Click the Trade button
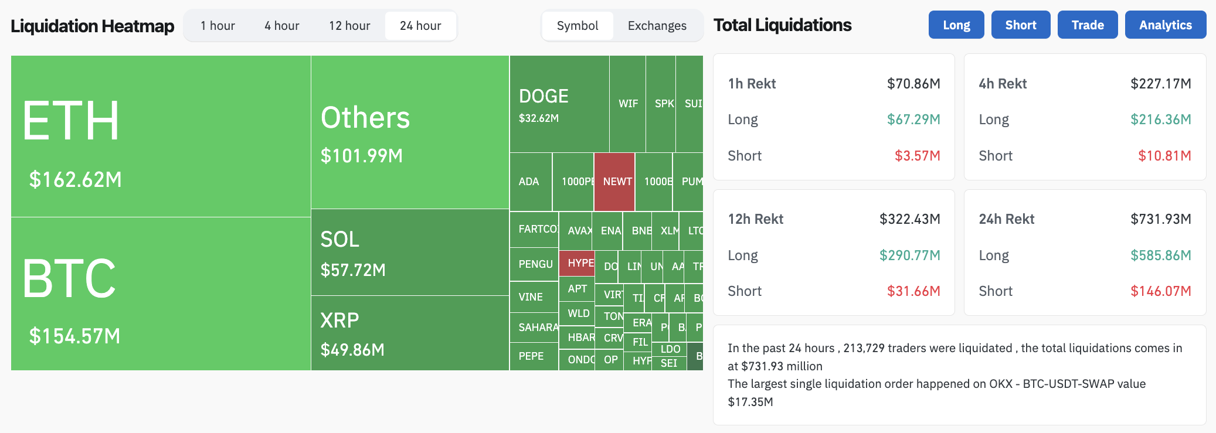The width and height of the screenshot is (1216, 433). (x=1088, y=25)
